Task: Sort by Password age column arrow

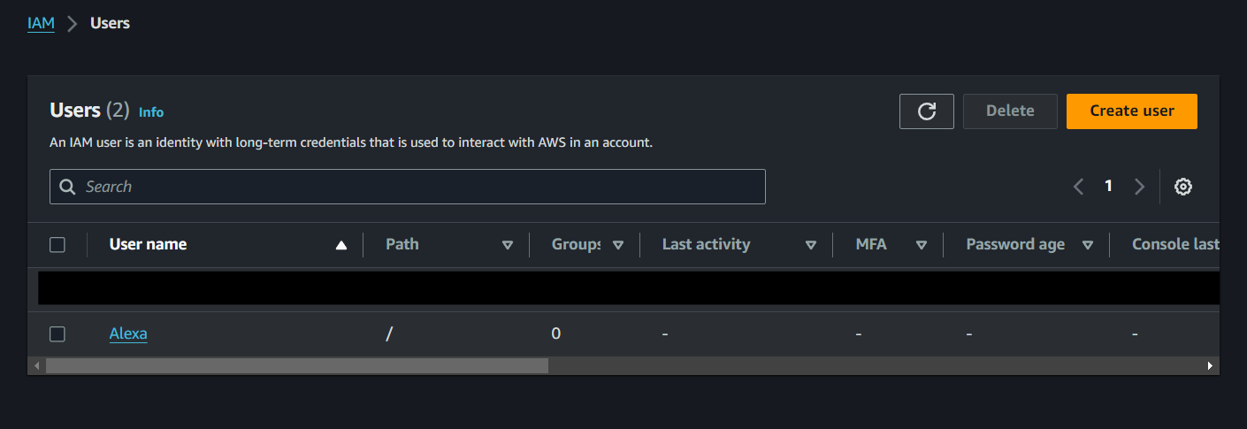Action: point(1088,245)
